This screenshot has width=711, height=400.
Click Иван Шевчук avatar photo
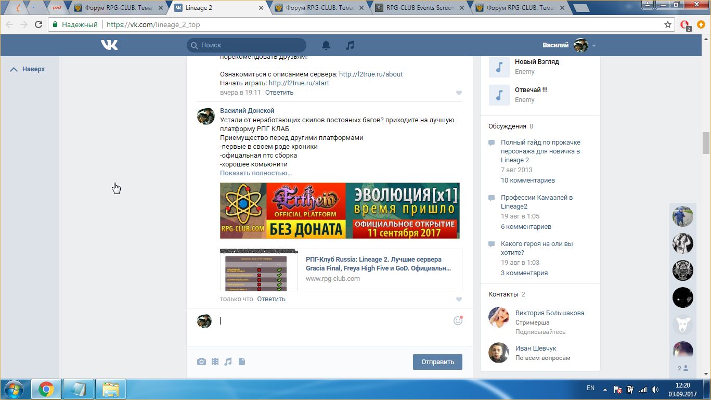click(x=499, y=353)
